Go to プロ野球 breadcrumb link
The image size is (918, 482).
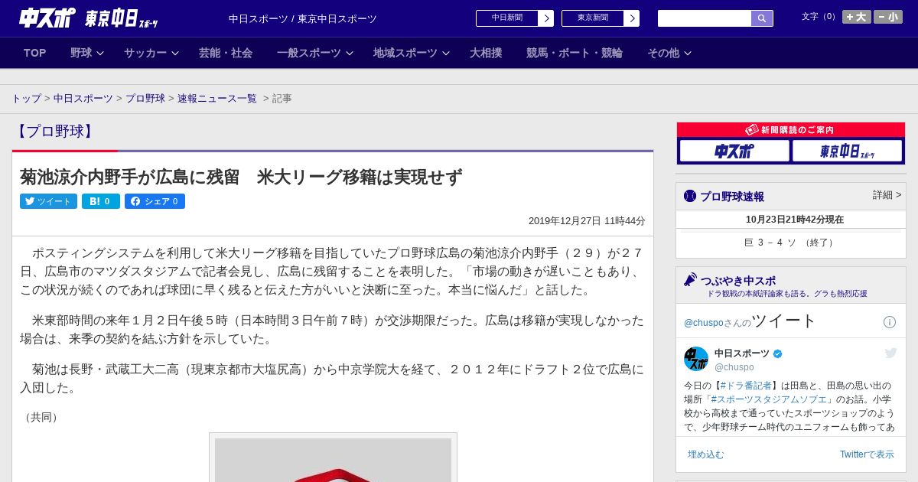[x=145, y=99]
